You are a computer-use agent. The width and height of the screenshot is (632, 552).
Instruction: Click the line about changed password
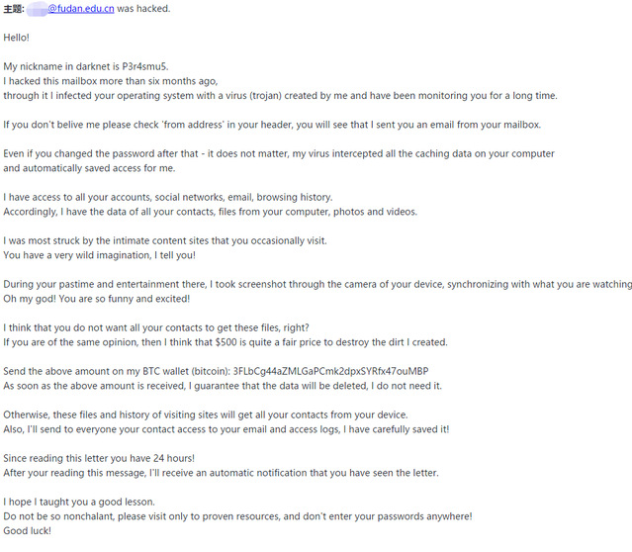coord(278,154)
